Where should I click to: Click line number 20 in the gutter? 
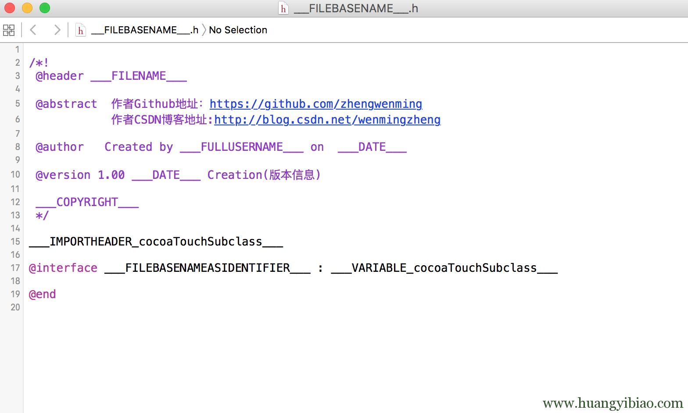point(15,307)
